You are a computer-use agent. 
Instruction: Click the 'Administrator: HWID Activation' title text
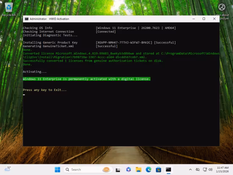click(49, 19)
